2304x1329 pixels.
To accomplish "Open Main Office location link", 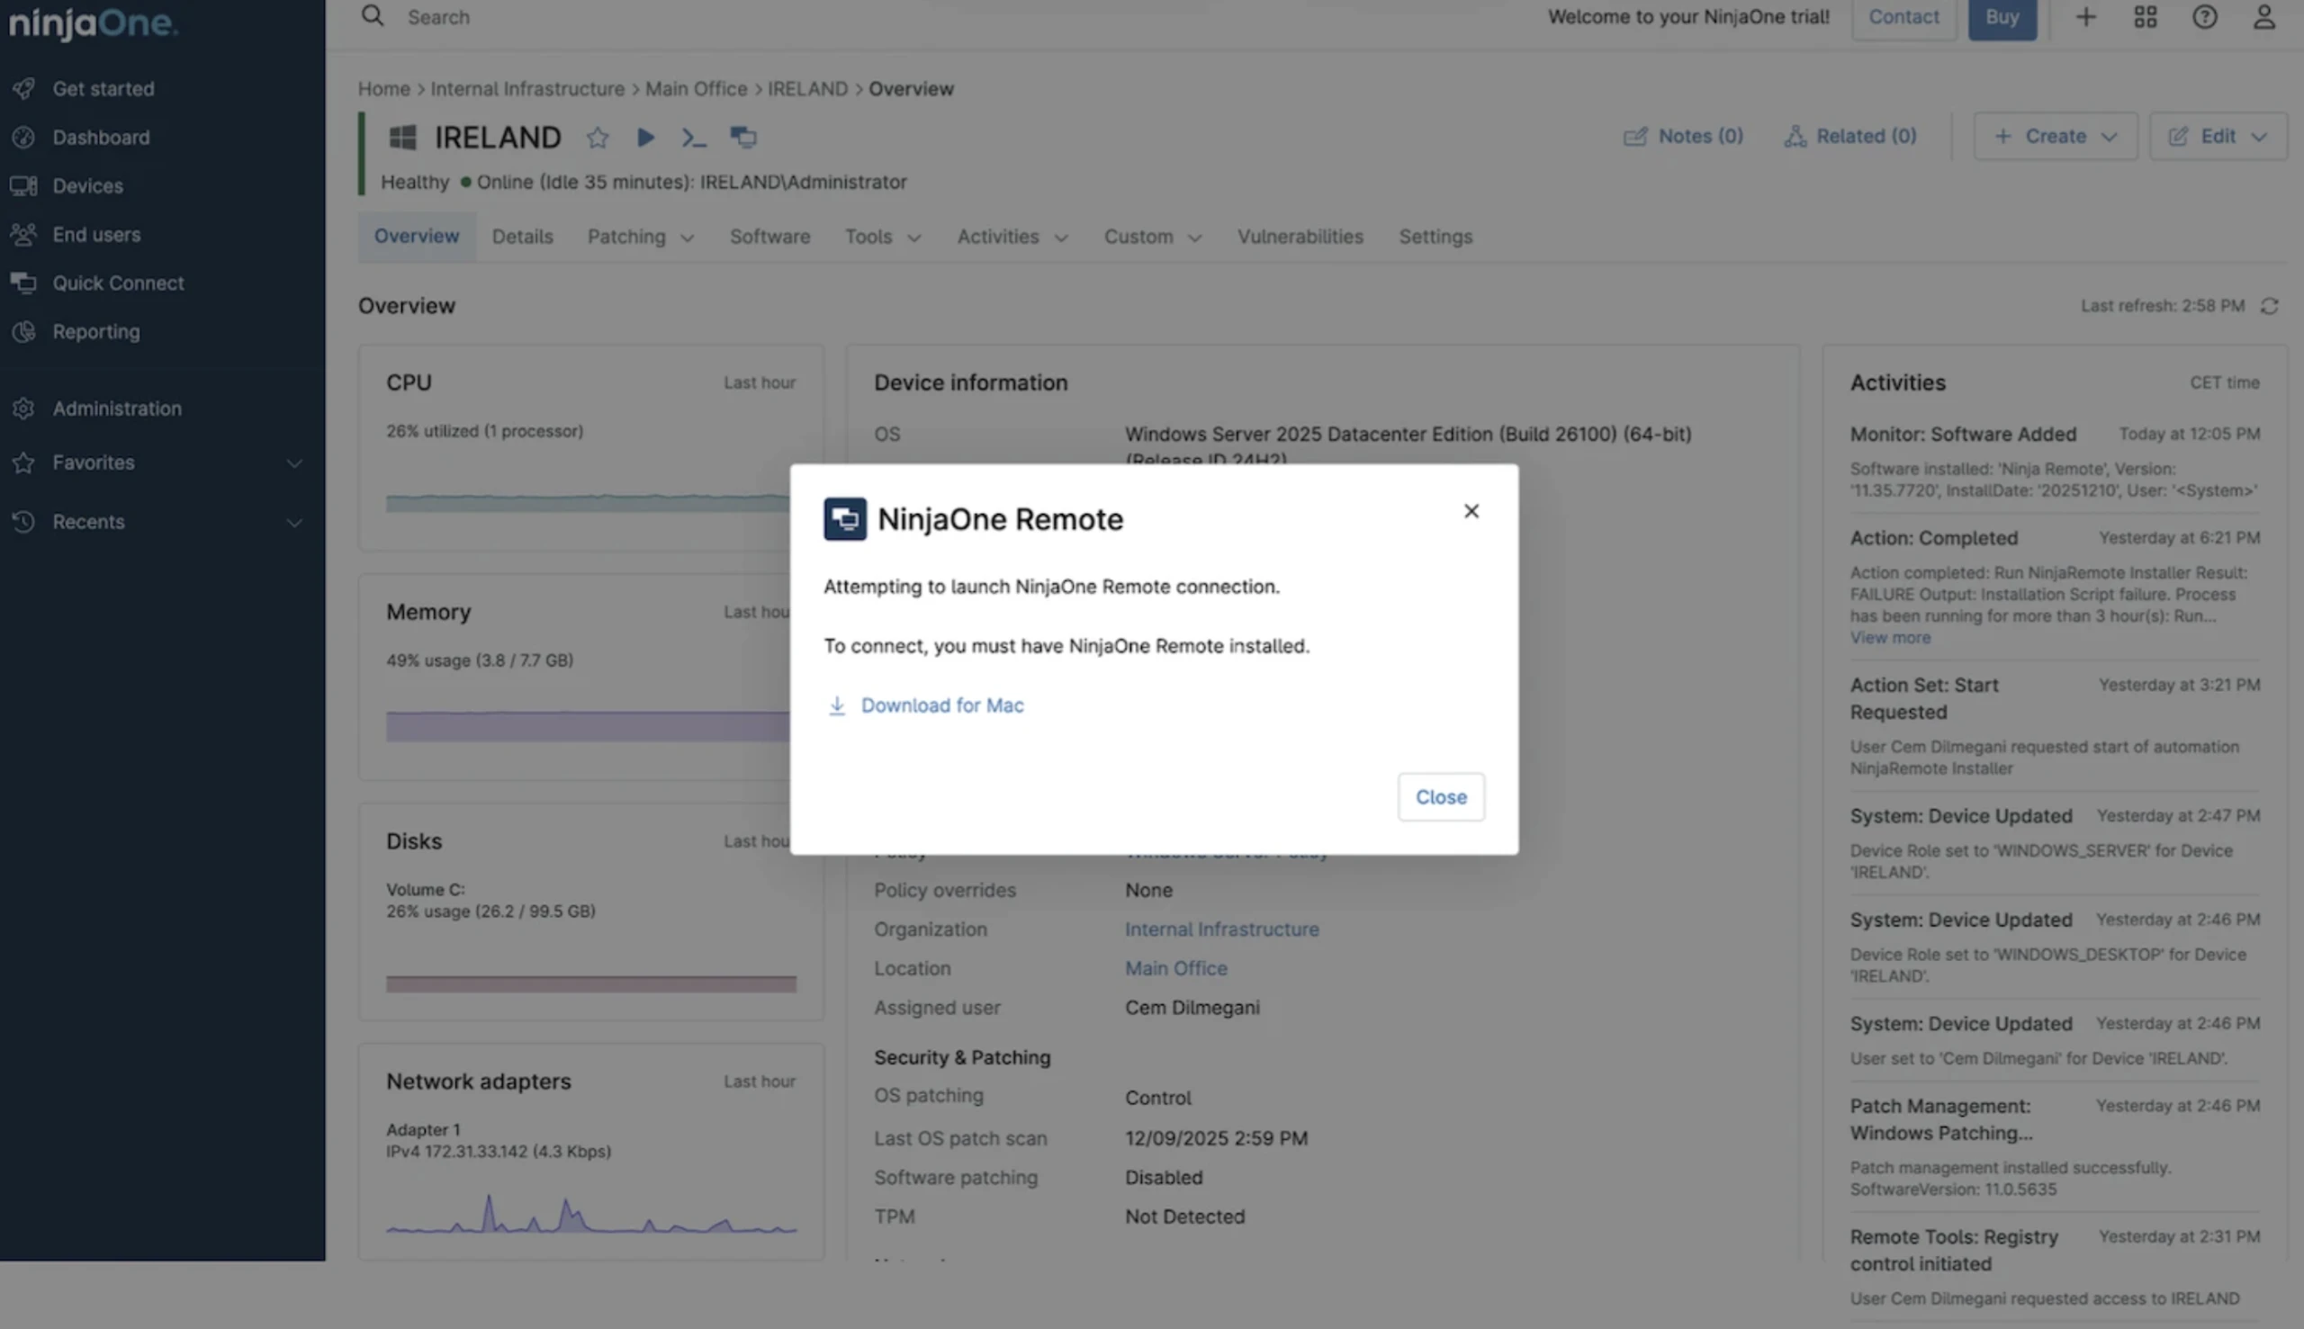I will [1175, 968].
